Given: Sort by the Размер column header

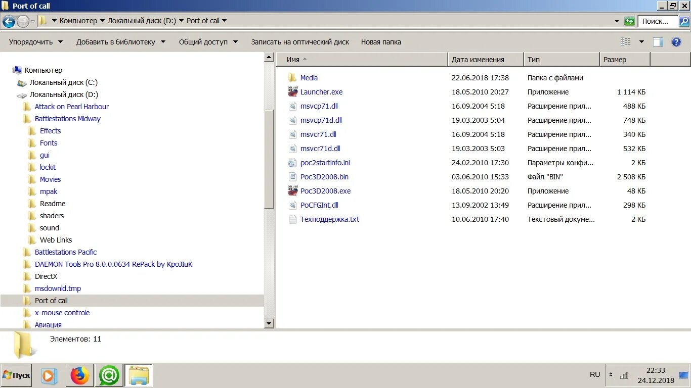Looking at the screenshot, I should point(625,59).
